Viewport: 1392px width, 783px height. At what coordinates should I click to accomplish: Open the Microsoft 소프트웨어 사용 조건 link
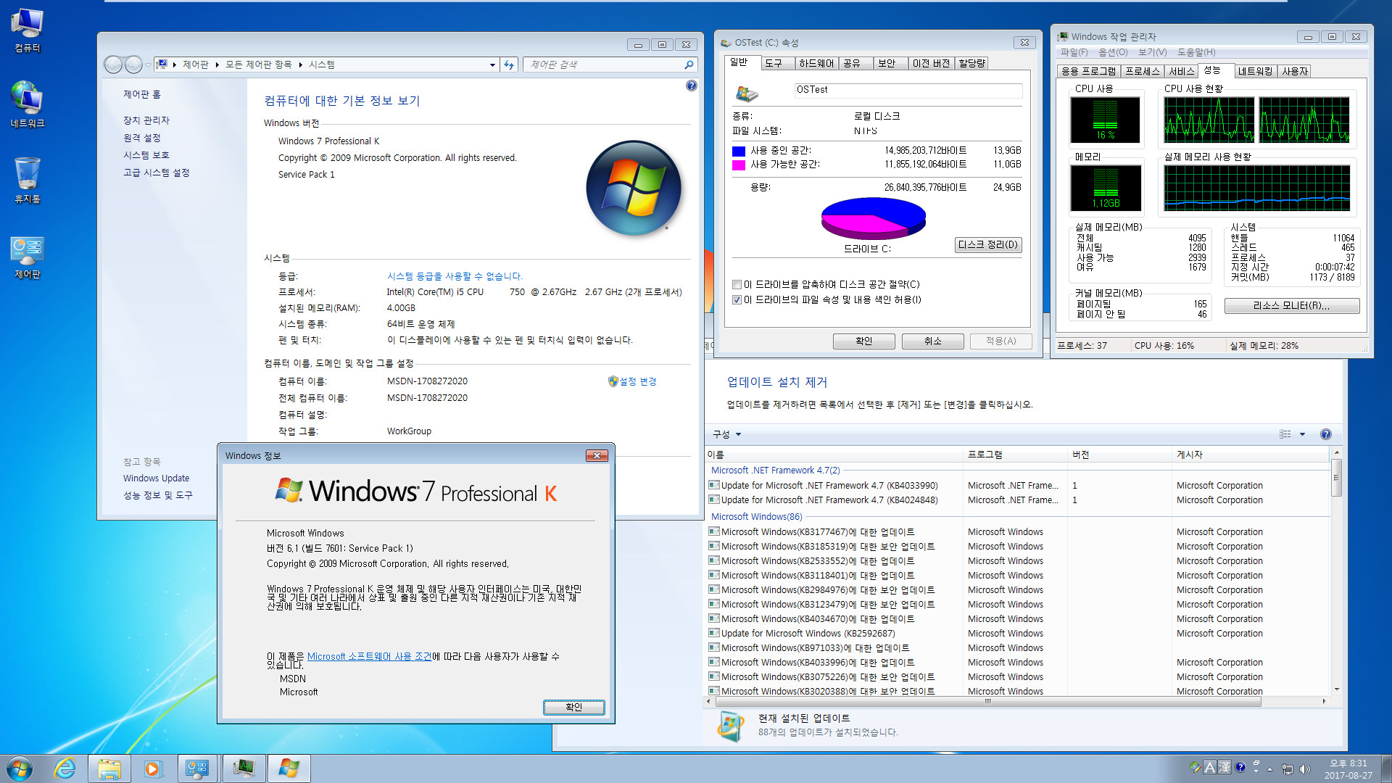pyautogui.click(x=369, y=656)
